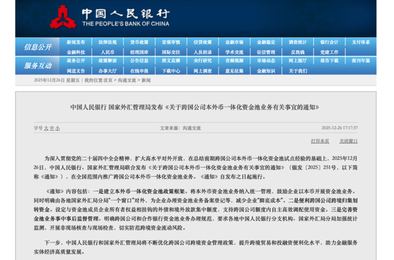Image resolution: width=394 pixels, height=260 pixels.
Task: Click 关闭窗口 to close the window
Action: (x=348, y=141)
